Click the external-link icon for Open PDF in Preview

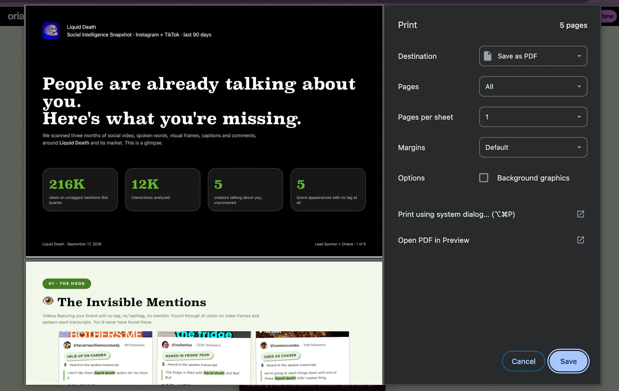point(581,240)
